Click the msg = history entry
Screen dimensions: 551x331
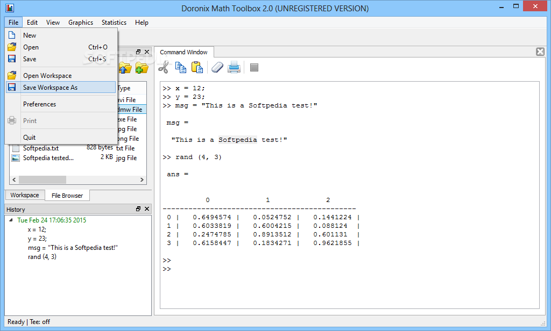(x=73, y=248)
